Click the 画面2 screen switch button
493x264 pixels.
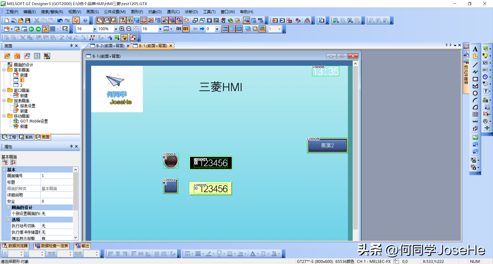click(327, 146)
